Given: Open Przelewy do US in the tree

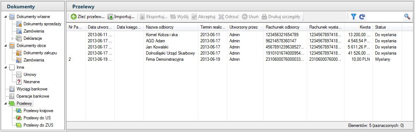Looking at the screenshot, I should tap(37, 118).
